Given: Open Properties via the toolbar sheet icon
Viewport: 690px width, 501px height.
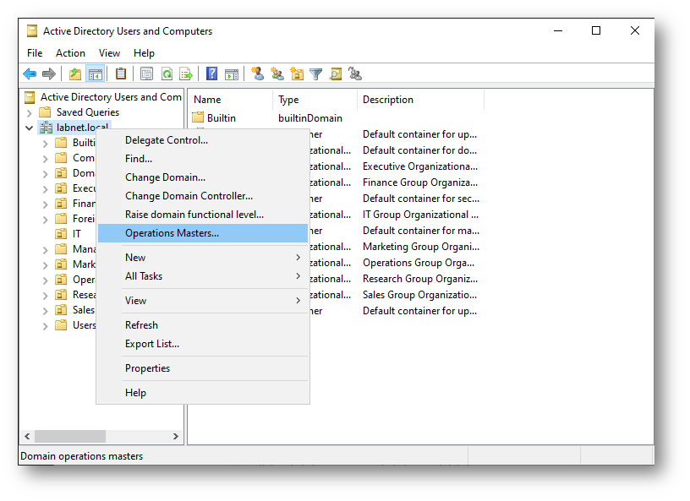Looking at the screenshot, I should 146,74.
